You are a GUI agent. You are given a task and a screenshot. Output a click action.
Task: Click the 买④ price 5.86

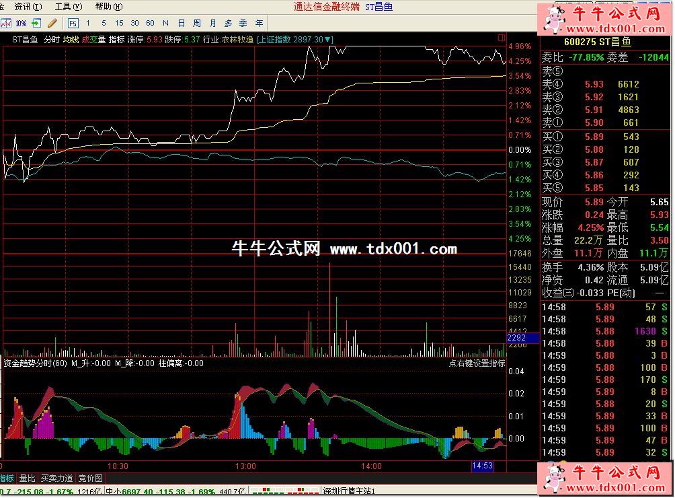(594, 176)
